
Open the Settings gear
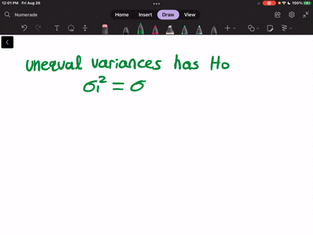pos(291,14)
